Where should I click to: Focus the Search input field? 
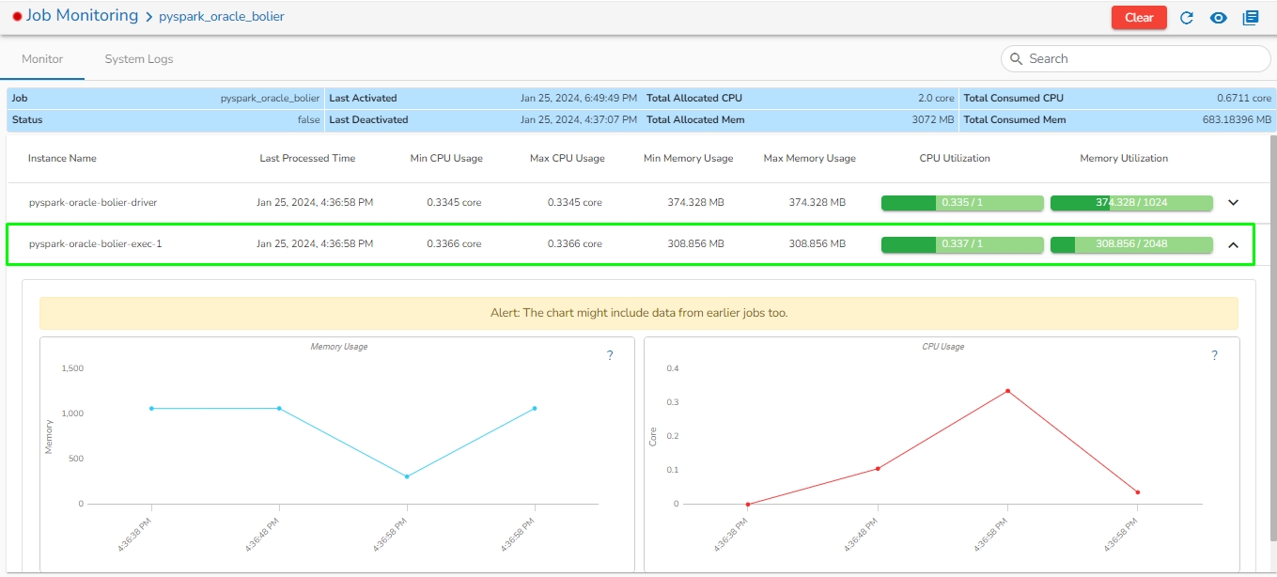click(1142, 59)
